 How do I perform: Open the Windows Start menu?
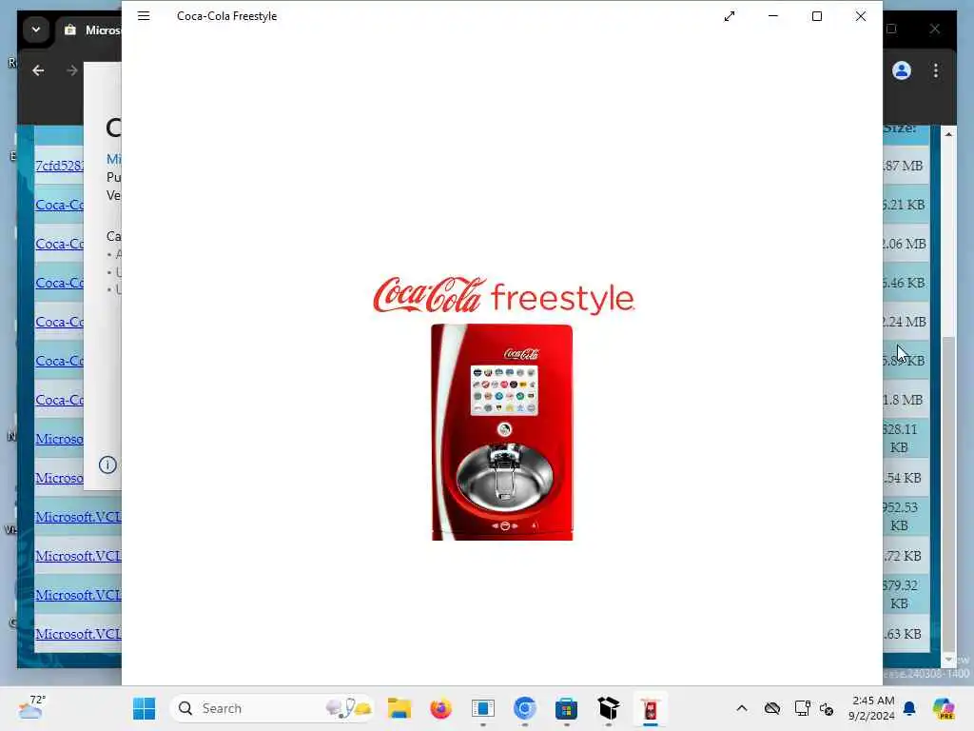pos(145,708)
